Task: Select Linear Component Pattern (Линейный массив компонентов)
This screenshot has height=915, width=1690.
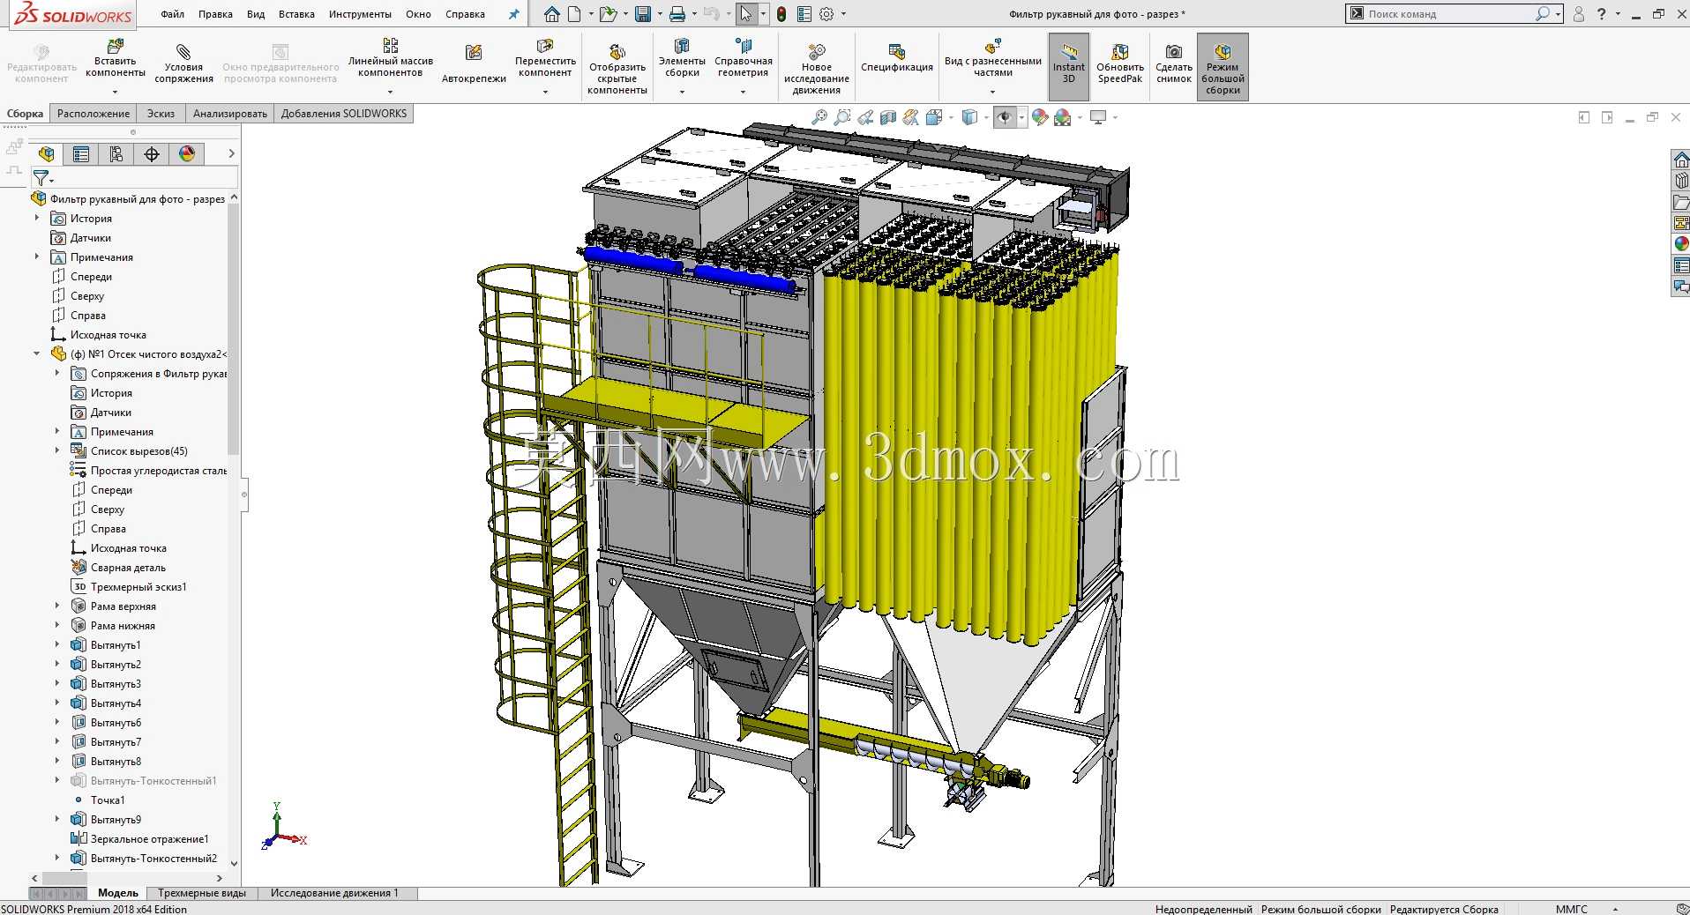Action: coord(390,59)
